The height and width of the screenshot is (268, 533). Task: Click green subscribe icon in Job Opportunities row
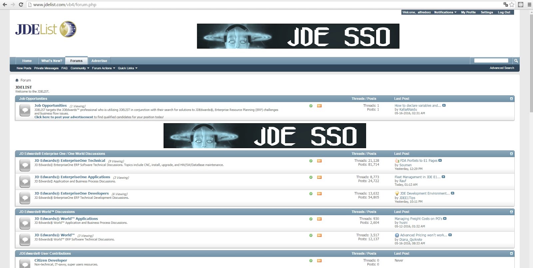click(311, 106)
